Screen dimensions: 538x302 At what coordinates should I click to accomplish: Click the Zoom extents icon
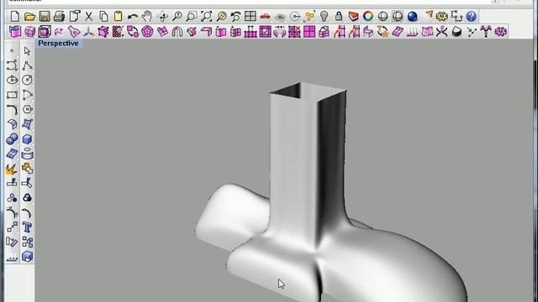pos(207,16)
